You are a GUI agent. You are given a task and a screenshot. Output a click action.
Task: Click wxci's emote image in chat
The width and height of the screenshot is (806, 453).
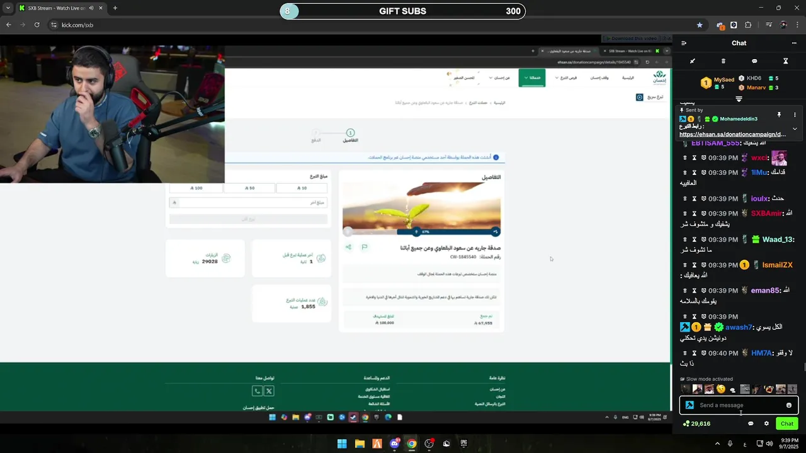[780, 158]
